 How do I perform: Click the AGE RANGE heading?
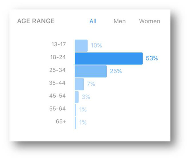coord(36,21)
